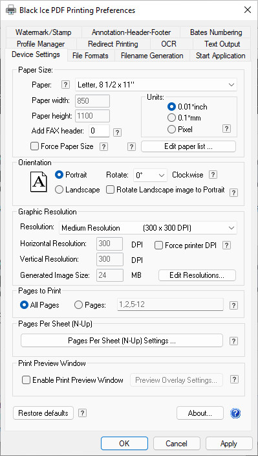Open the blue help circle icon near About
Screen dimensions: 258x456
point(235,413)
